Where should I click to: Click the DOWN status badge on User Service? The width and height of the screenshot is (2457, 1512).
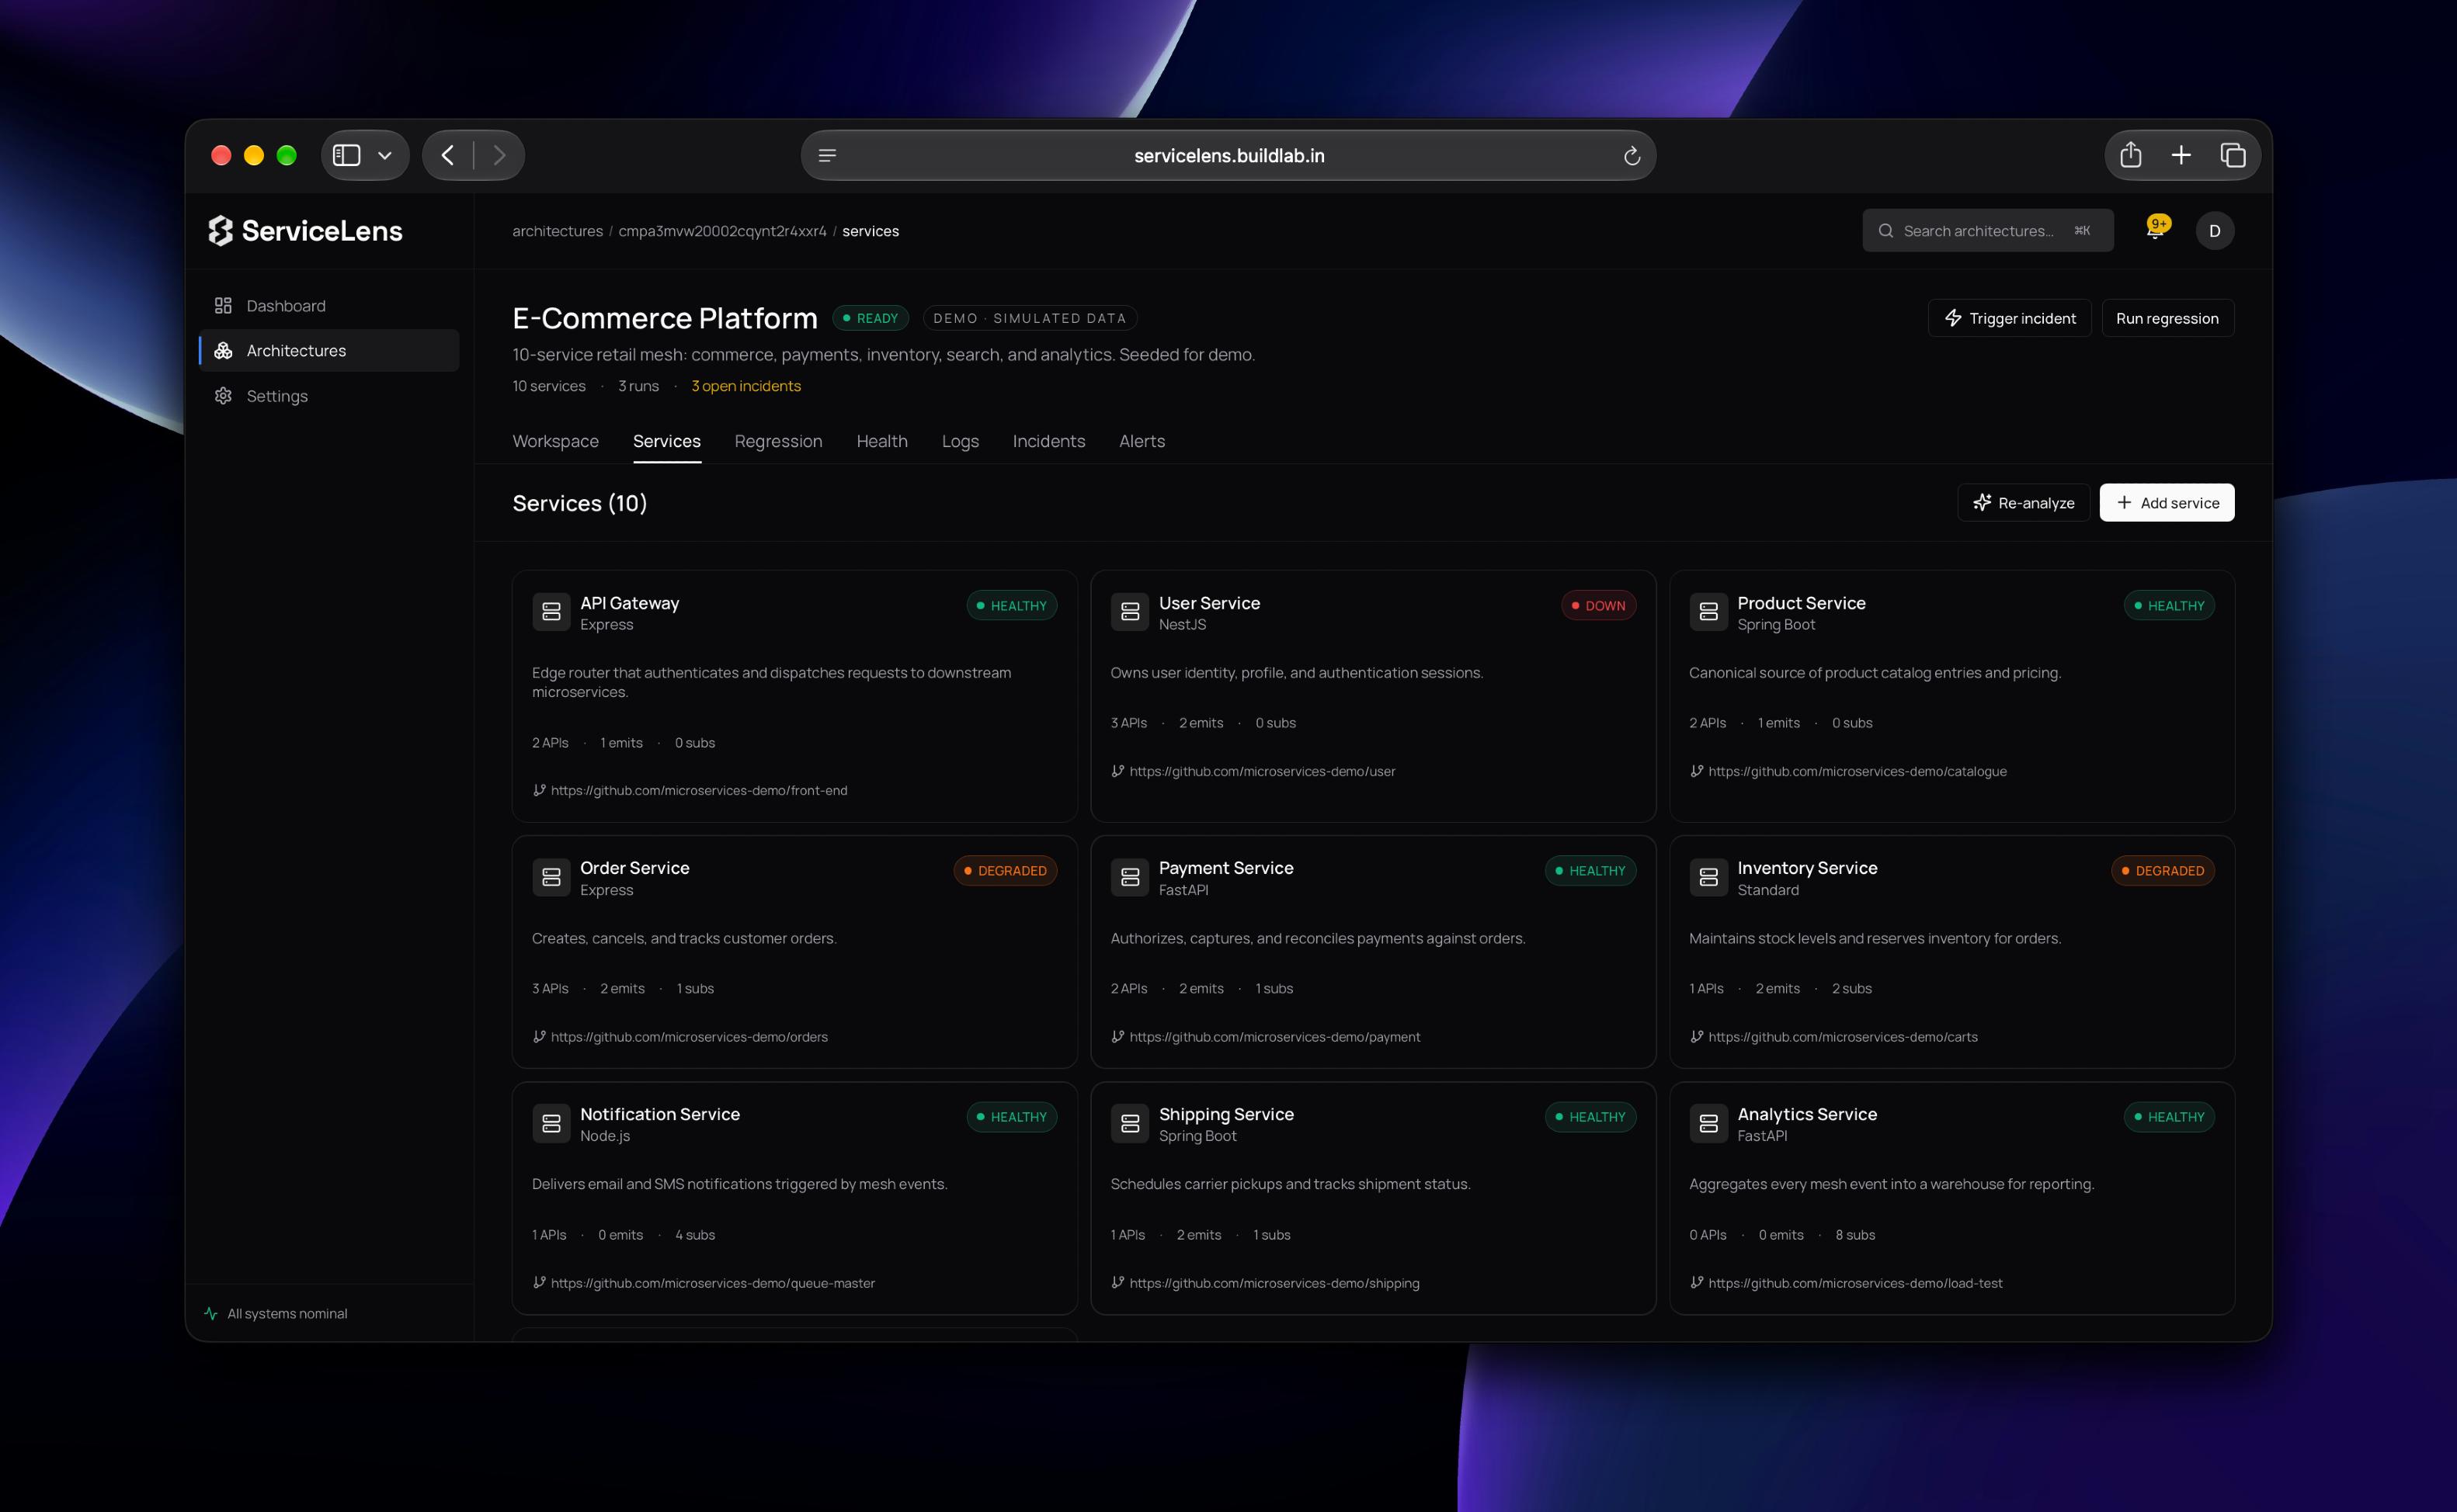[1597, 605]
